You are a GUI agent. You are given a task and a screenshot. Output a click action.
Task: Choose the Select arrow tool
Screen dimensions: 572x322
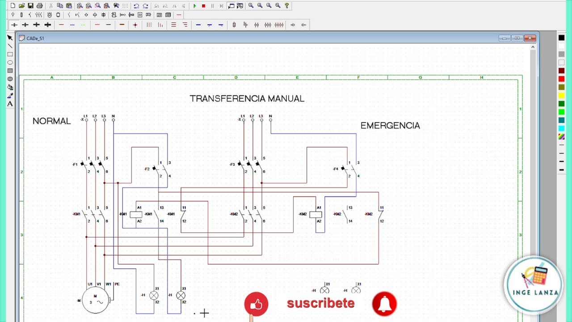tap(10, 38)
